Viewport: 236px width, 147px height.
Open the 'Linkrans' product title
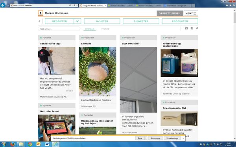[x=86, y=44]
